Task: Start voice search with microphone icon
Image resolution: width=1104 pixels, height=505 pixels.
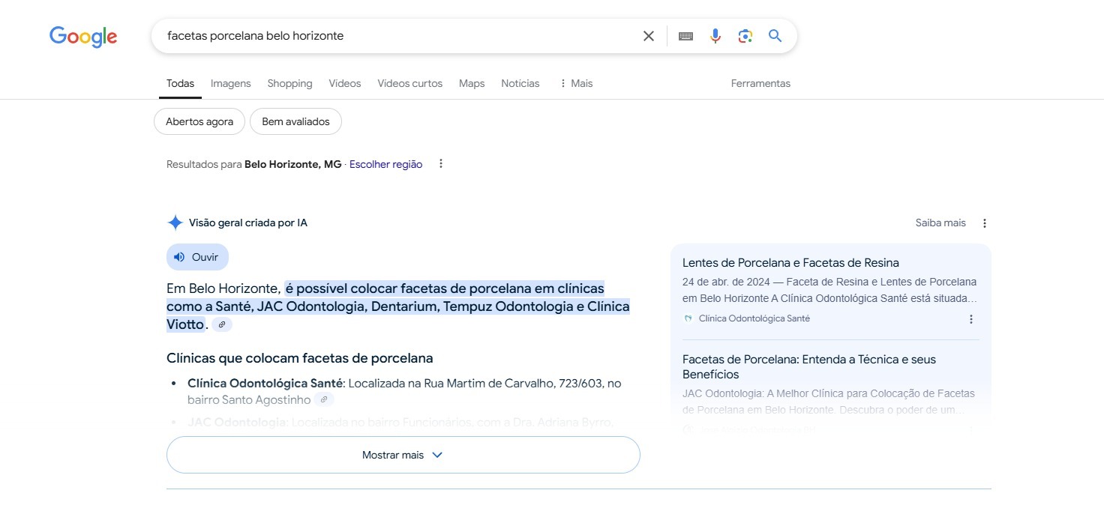Action: pos(715,36)
